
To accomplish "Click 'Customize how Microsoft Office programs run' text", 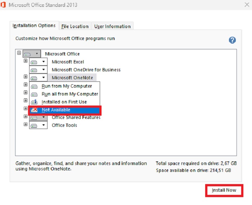I will tap(65, 39).
